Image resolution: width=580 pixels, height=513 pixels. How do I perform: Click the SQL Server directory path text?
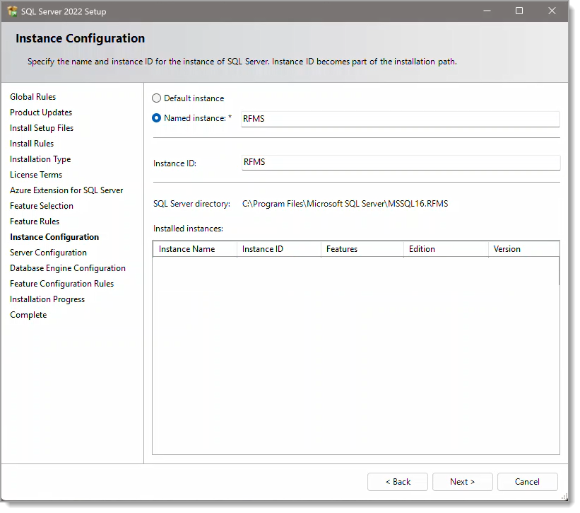point(345,204)
